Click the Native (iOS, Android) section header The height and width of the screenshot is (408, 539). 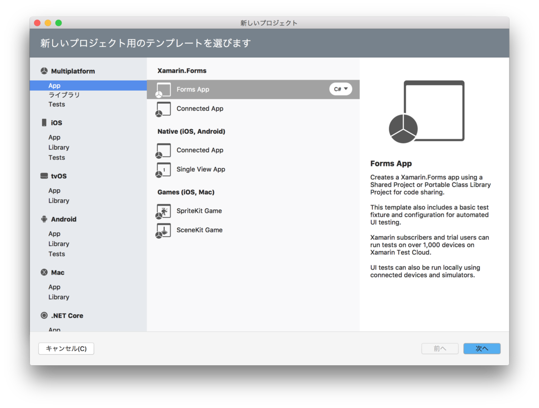[191, 131]
